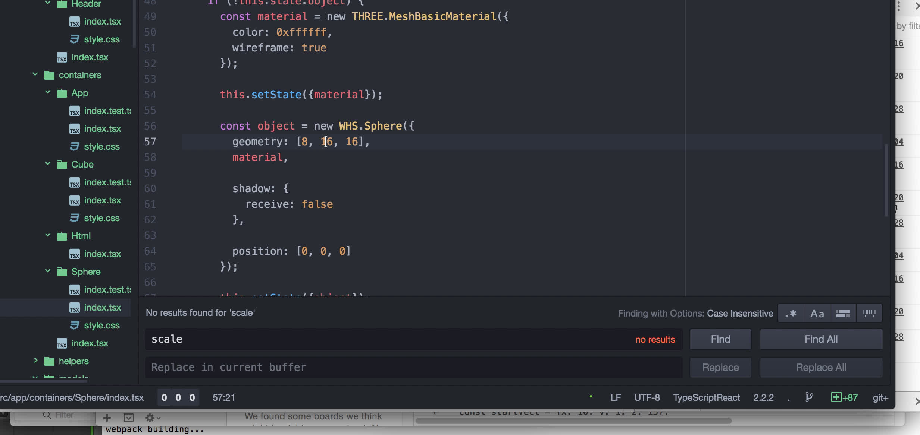Viewport: 920px width, 435px height.
Task: Toggle the 'only in selection' search option
Action: (x=843, y=313)
